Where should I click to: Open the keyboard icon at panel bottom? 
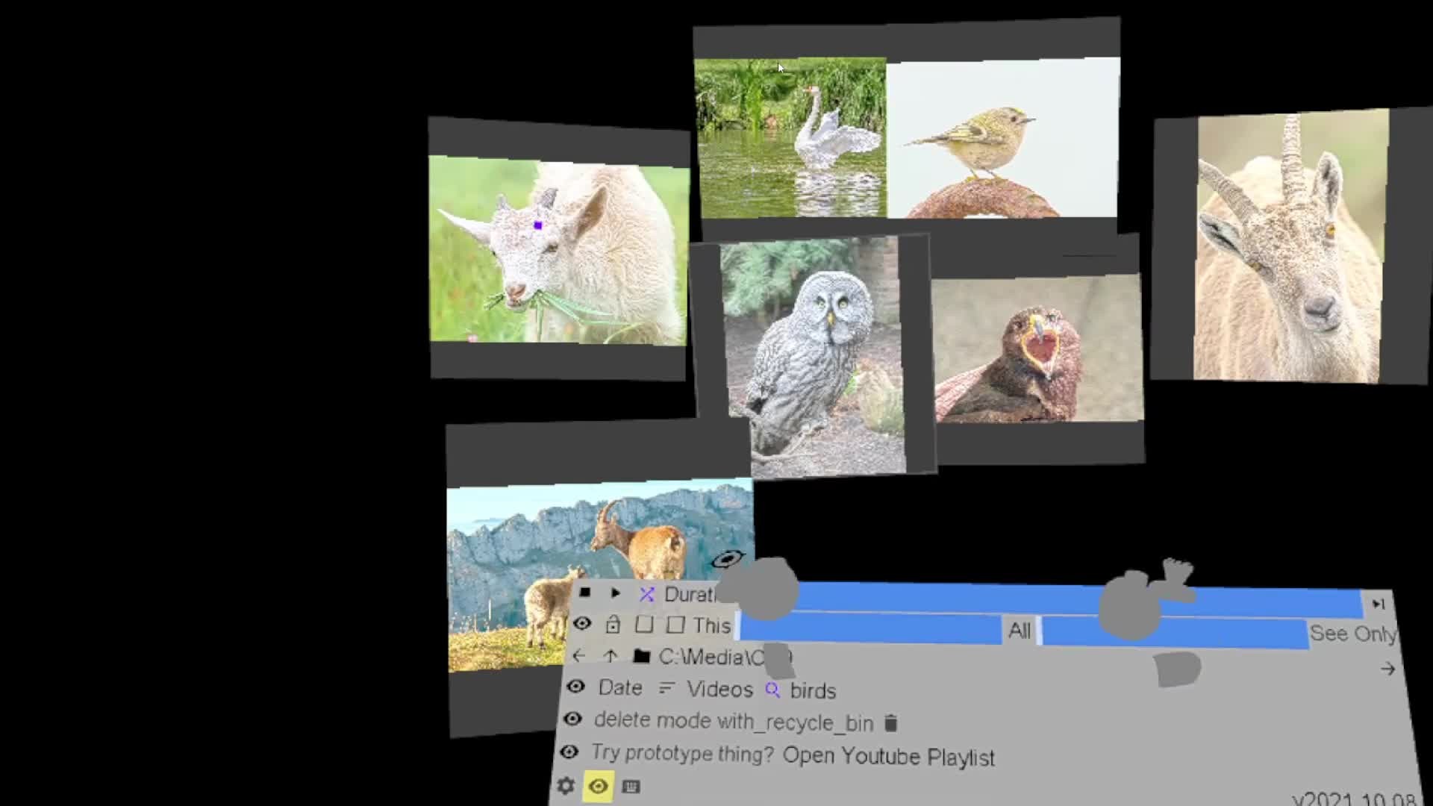coord(631,787)
